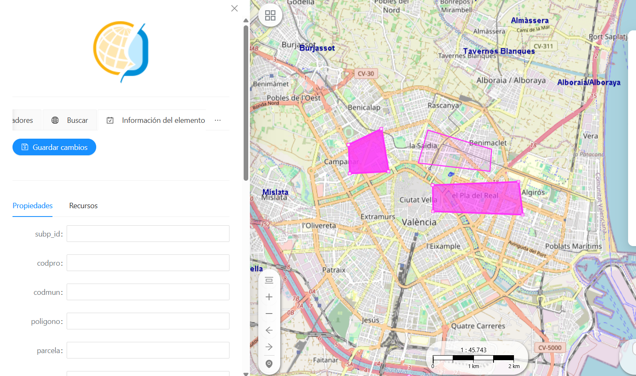Close the side panel with X
Image resolution: width=636 pixels, height=376 pixels.
234,8
